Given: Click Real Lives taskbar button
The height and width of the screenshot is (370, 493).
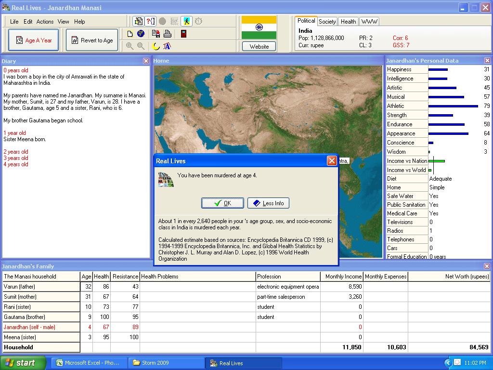Looking at the screenshot, I should point(243,363).
